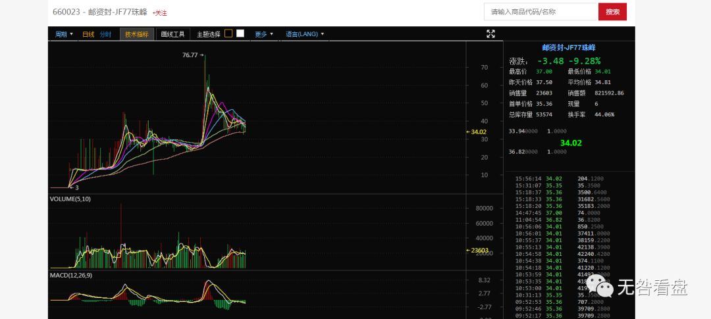Open the 语言(LANG) language dropdown
This screenshot has width=711, height=319.
coord(305,34)
